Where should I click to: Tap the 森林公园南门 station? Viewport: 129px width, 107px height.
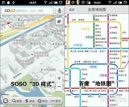[94, 39]
